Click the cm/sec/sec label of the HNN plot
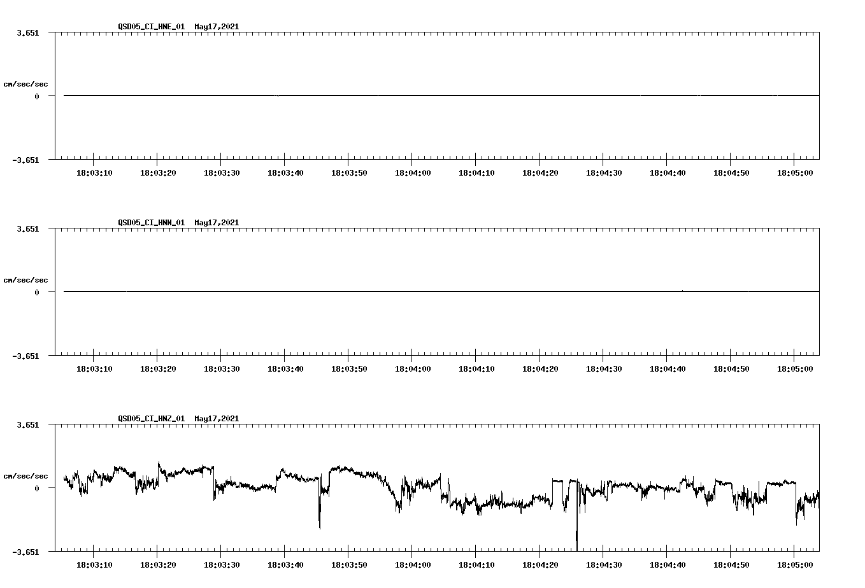 tap(26, 279)
